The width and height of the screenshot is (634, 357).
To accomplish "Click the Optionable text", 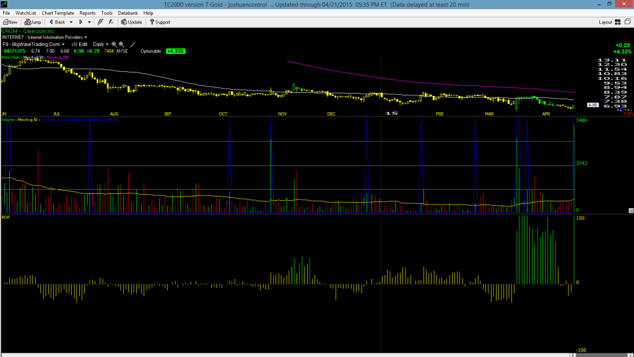I will [151, 51].
